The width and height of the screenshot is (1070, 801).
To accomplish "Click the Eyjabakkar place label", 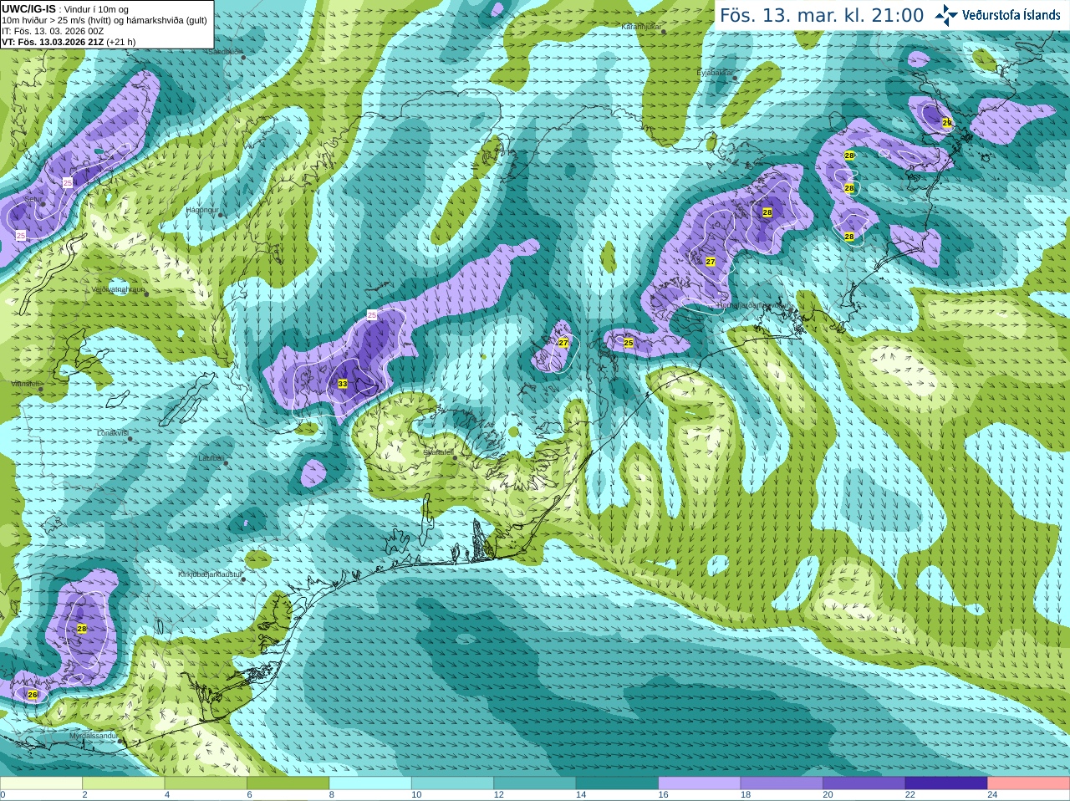I will (x=715, y=73).
